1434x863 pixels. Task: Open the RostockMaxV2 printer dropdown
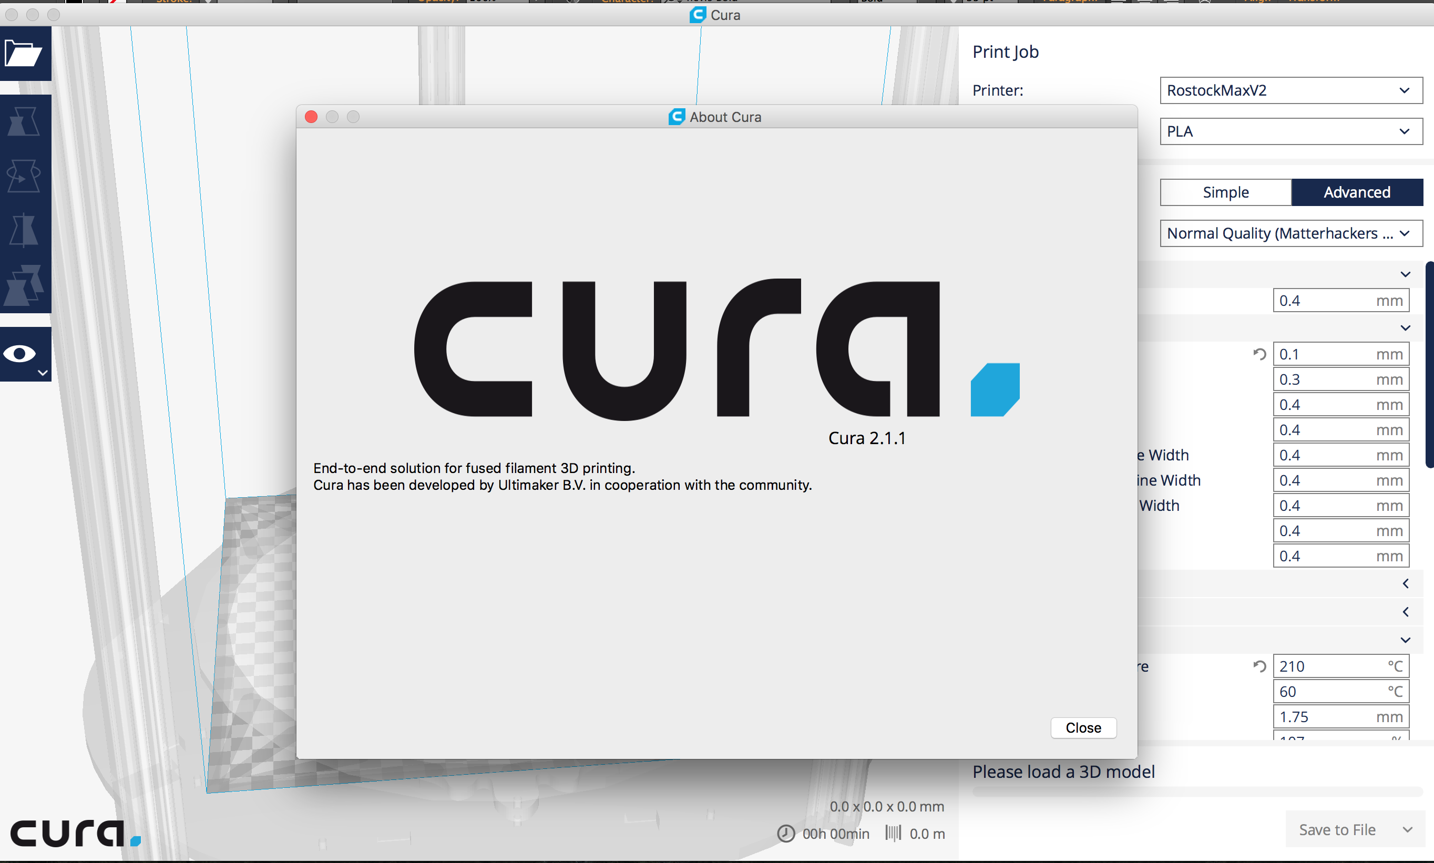tap(1290, 91)
